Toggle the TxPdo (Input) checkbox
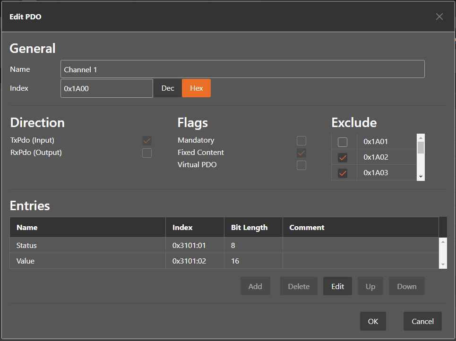This screenshot has width=456, height=341. [x=147, y=141]
